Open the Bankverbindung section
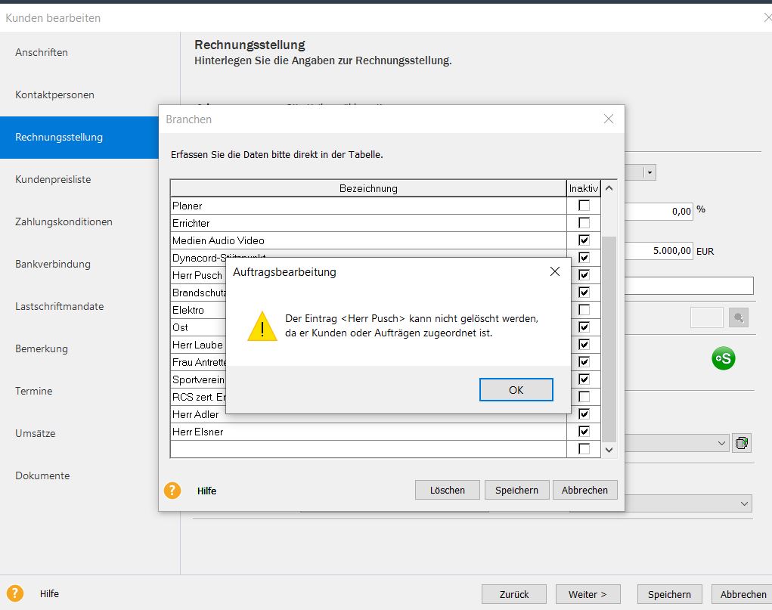This screenshot has height=610, width=772. (53, 264)
